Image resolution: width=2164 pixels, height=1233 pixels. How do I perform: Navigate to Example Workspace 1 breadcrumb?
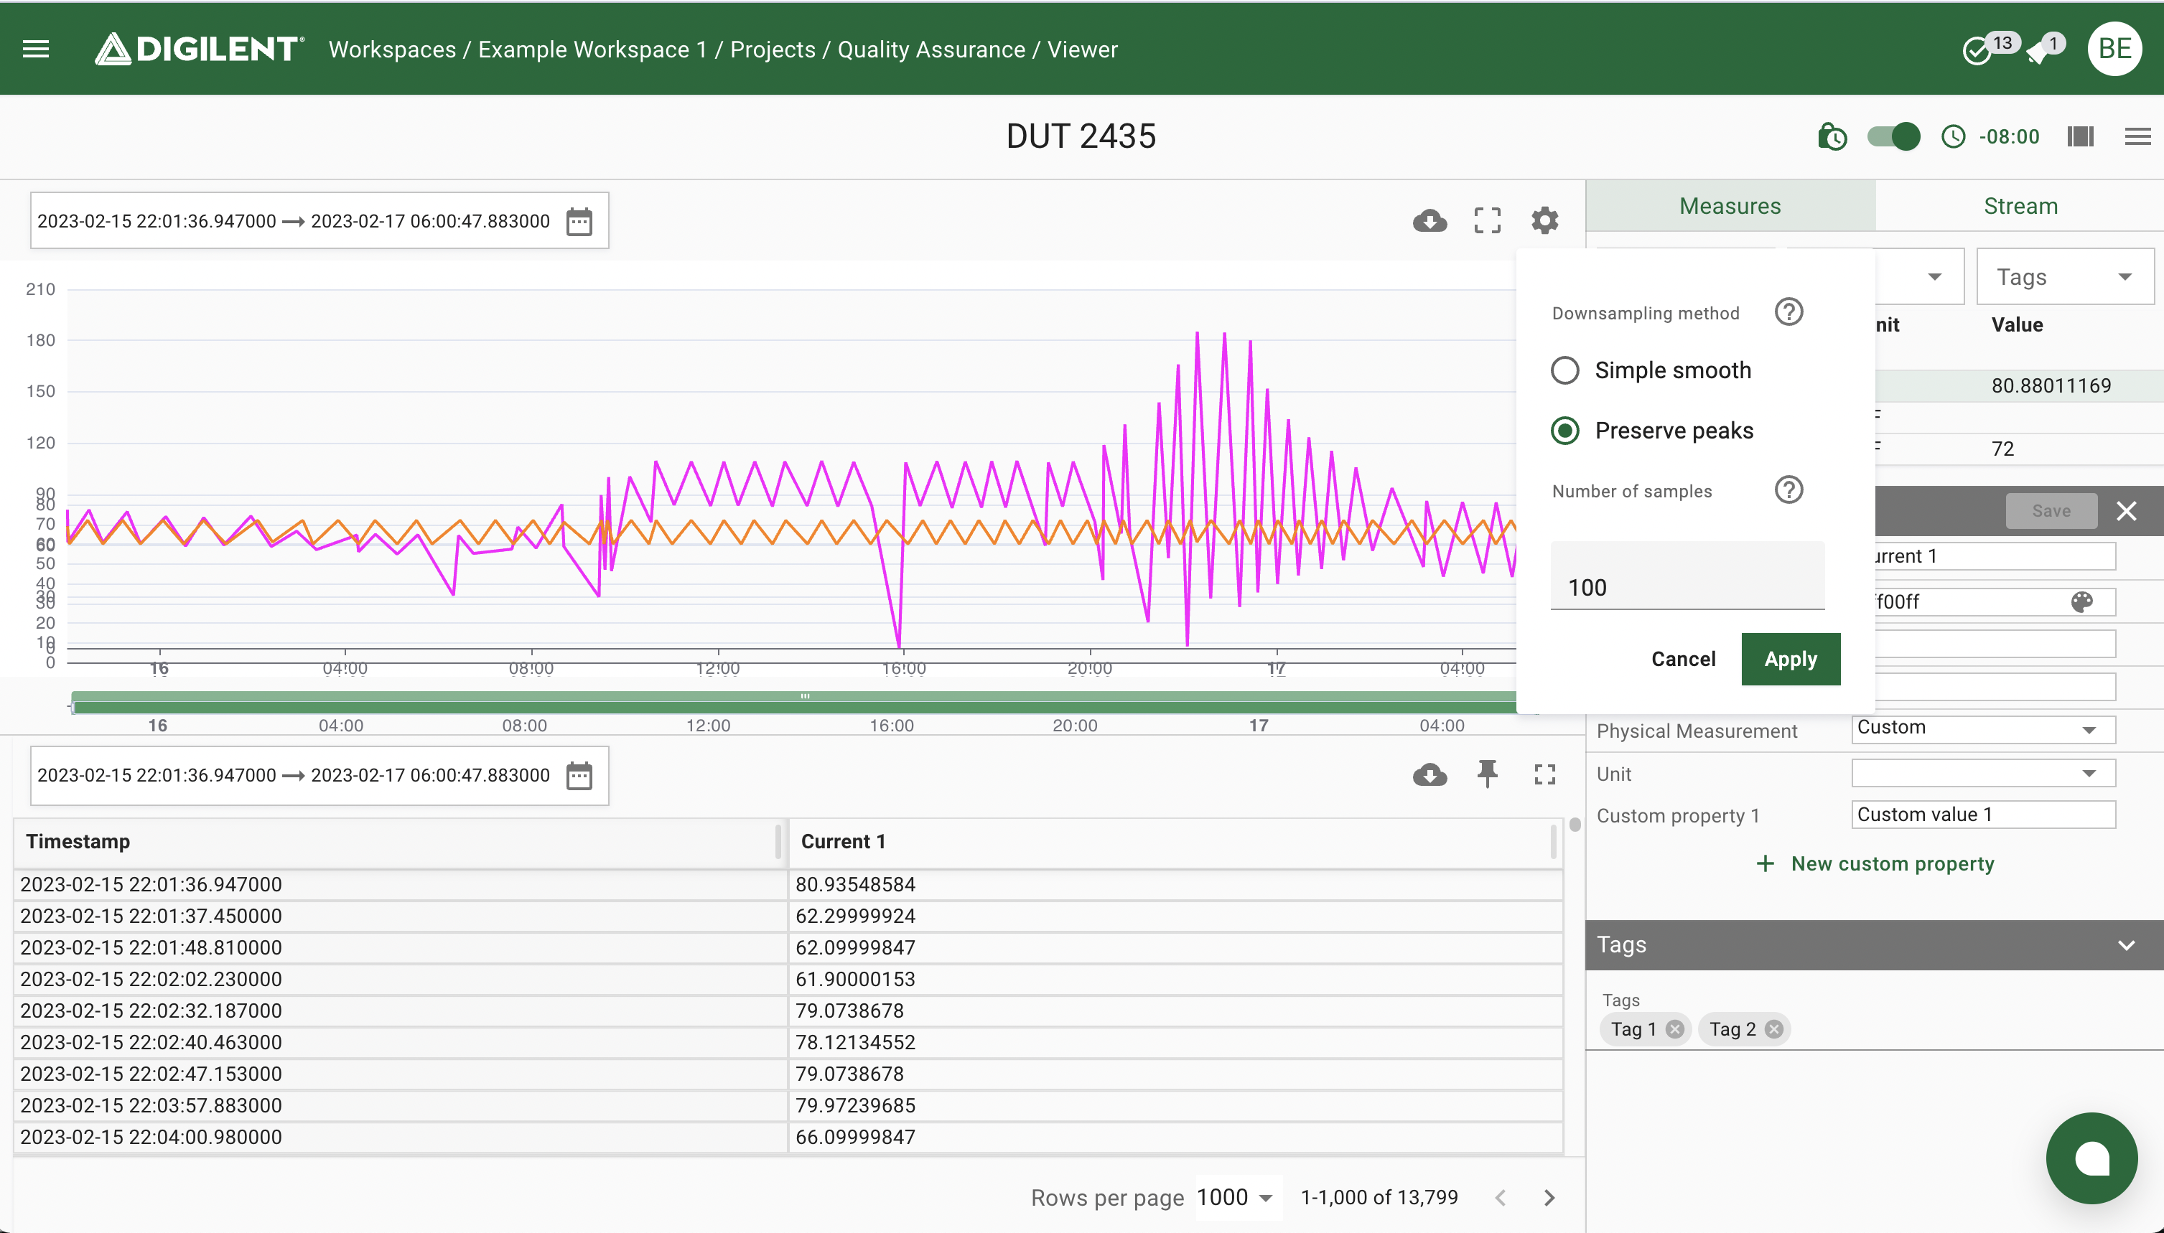(592, 49)
